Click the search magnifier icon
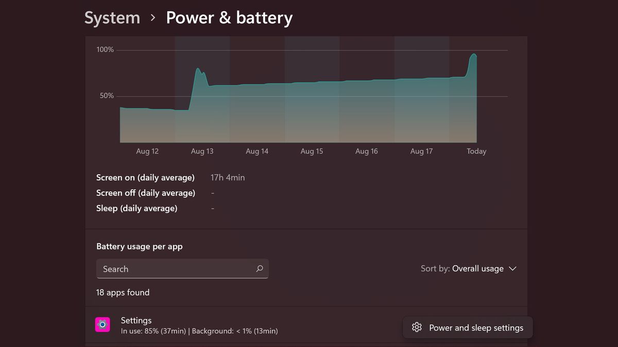This screenshot has width=618, height=347. coord(260,268)
